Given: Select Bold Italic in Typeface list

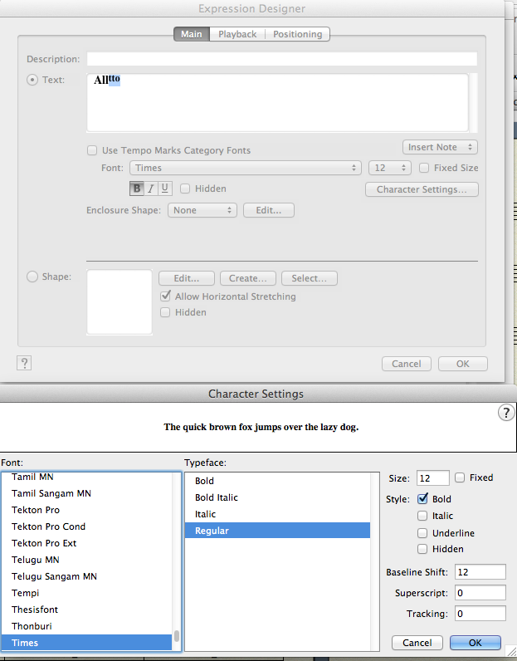Looking at the screenshot, I should (x=215, y=497).
